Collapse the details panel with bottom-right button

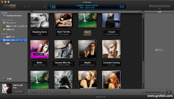point(169,92)
